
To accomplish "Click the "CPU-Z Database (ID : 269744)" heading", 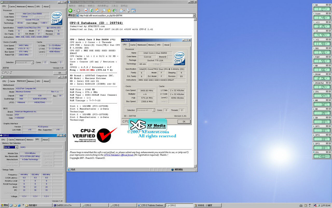I will tap(96, 23).
